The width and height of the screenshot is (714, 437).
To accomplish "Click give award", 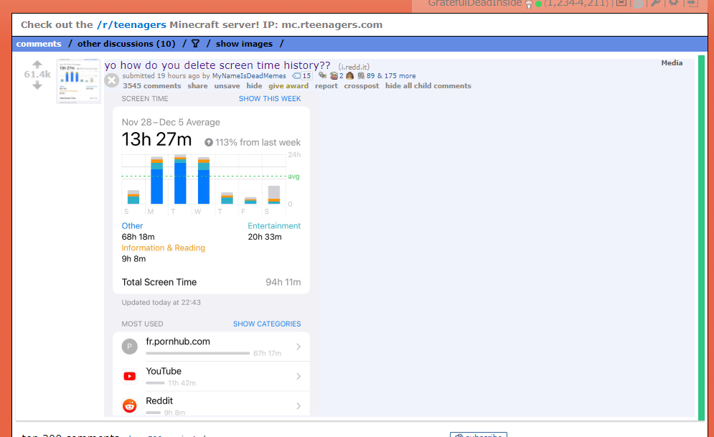I will click(x=288, y=86).
